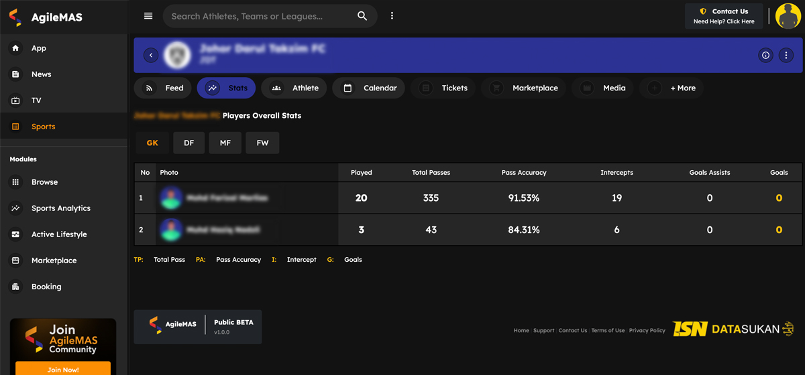Open the team banner options menu
The height and width of the screenshot is (375, 805).
(786, 56)
